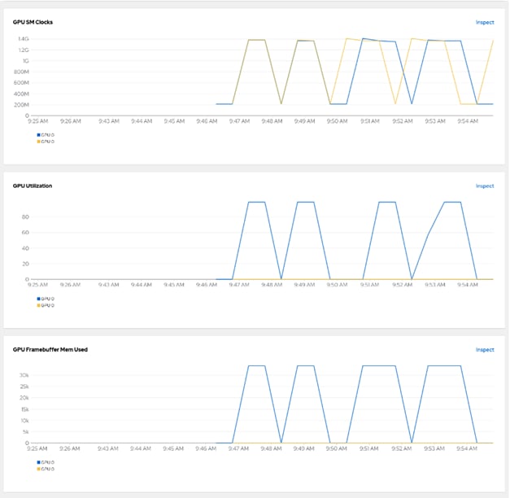Open Inspect link for GPU Utilization
510x498 pixels.
485,186
